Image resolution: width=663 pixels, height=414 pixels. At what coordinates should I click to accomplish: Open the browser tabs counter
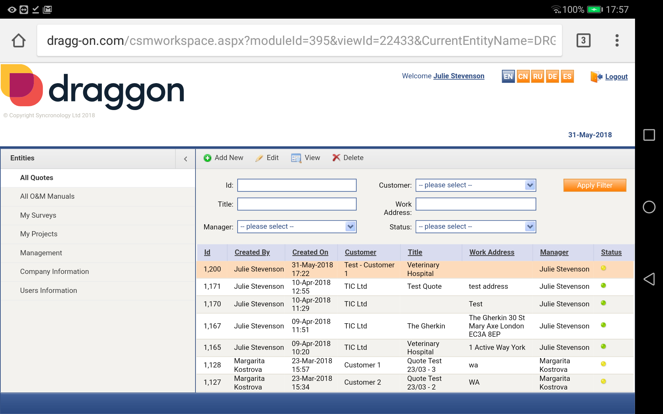pos(583,40)
